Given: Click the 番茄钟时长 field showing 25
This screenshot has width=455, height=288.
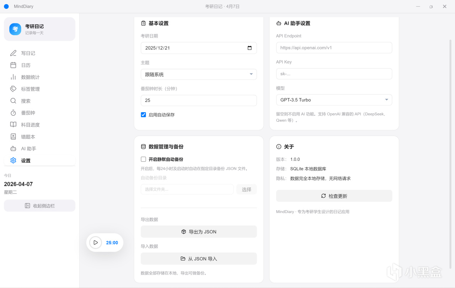Looking at the screenshot, I should [199, 100].
